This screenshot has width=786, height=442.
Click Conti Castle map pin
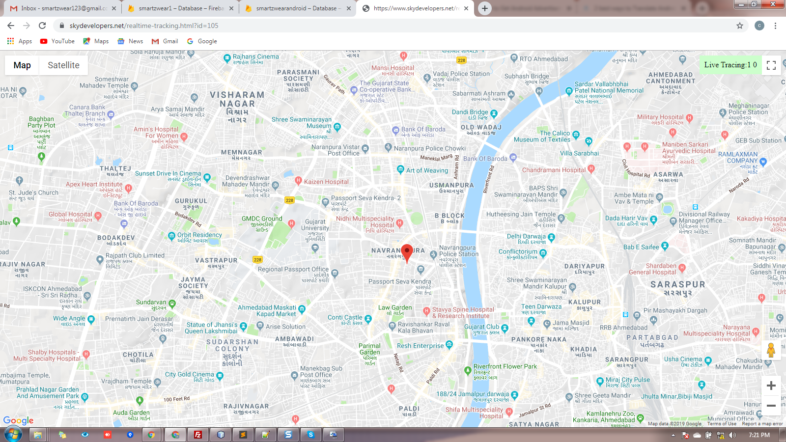tap(368, 319)
